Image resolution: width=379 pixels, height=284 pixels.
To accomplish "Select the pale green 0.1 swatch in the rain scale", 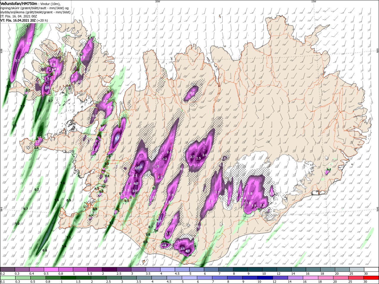I will pyautogui.click(x=8, y=278).
